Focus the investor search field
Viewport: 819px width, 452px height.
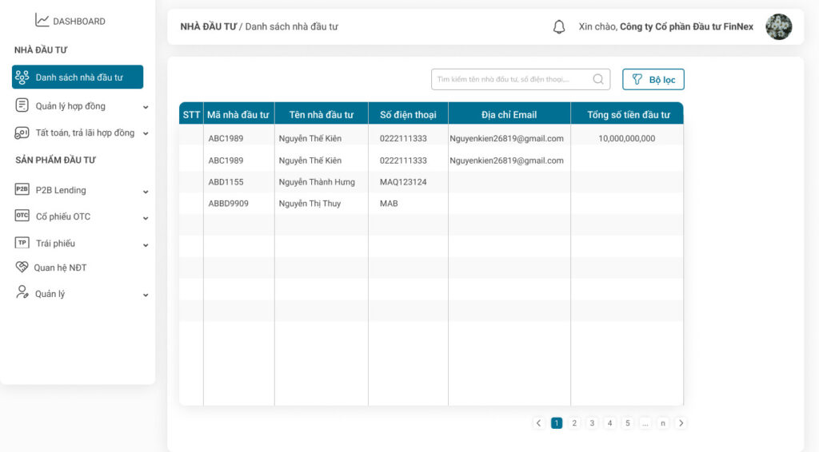pos(520,79)
